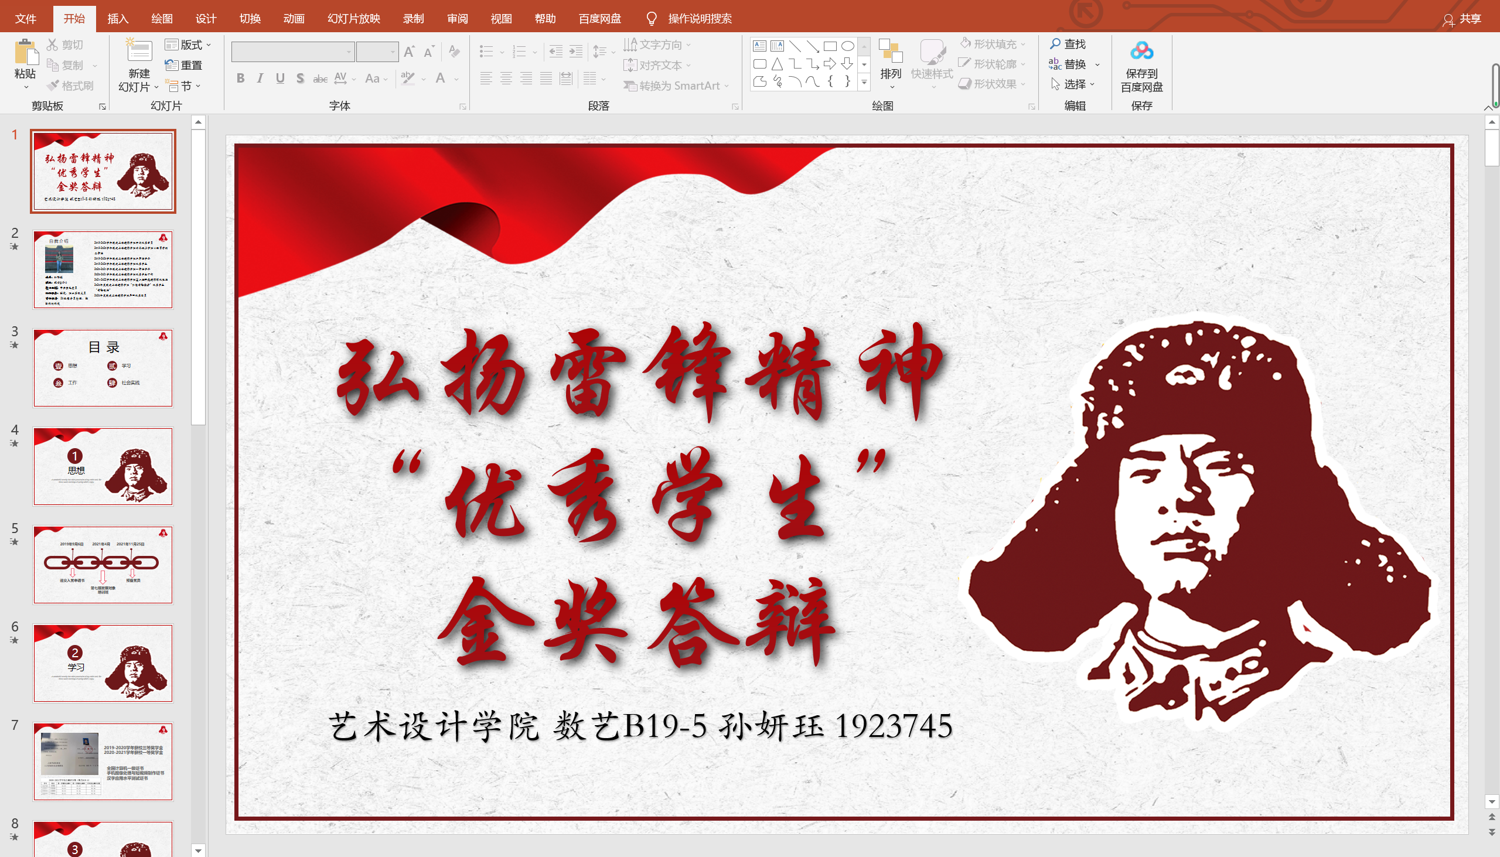
Task: Click the Find (查找) magnifier
Action: 1068,44
